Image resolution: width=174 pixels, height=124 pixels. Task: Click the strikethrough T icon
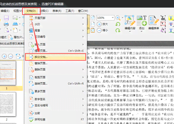[x=171, y=24]
